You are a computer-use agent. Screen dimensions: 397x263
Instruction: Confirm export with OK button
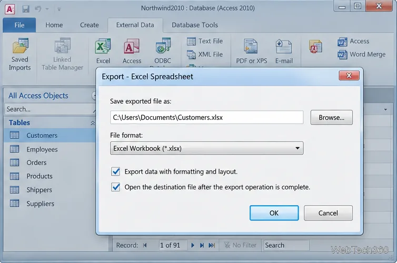(274, 213)
